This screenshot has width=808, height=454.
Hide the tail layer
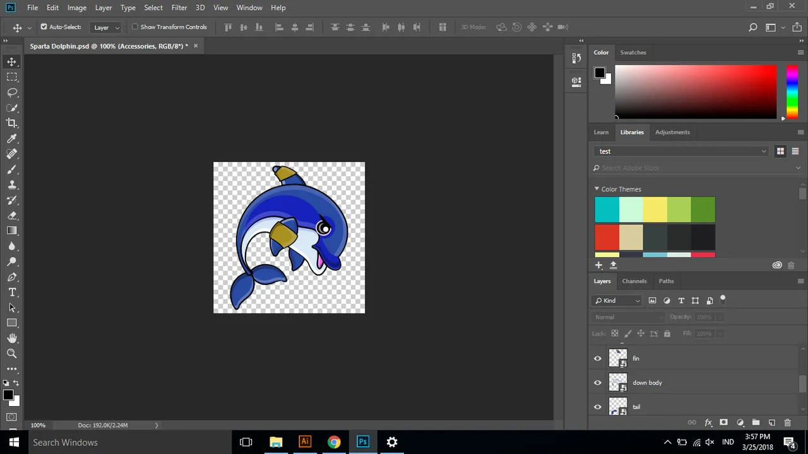click(x=598, y=407)
